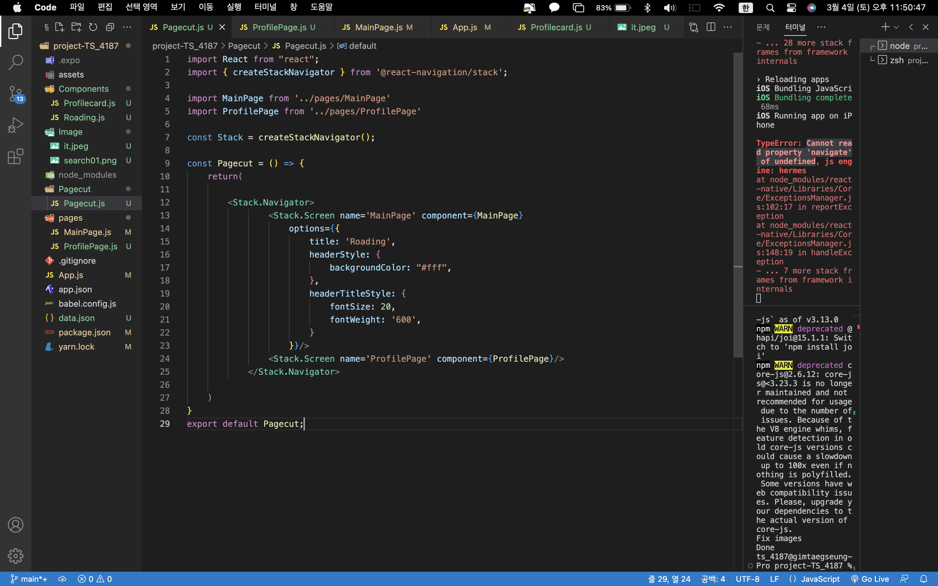The height and width of the screenshot is (586, 938).
Task: Open the Extensions view
Action: [x=16, y=157]
